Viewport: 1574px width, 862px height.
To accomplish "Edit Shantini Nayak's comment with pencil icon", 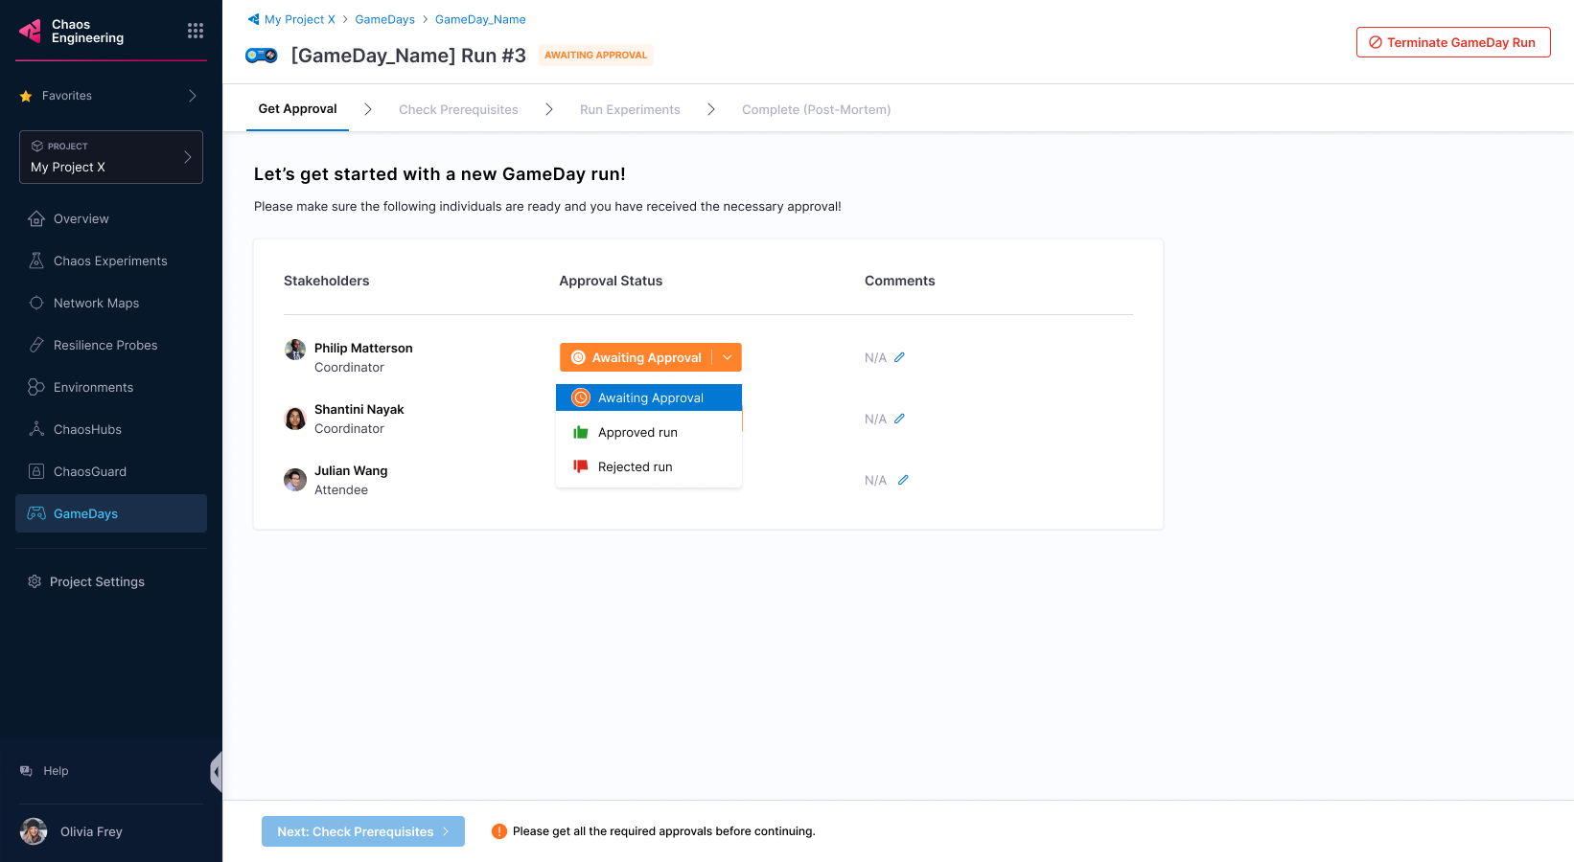I will point(899,419).
